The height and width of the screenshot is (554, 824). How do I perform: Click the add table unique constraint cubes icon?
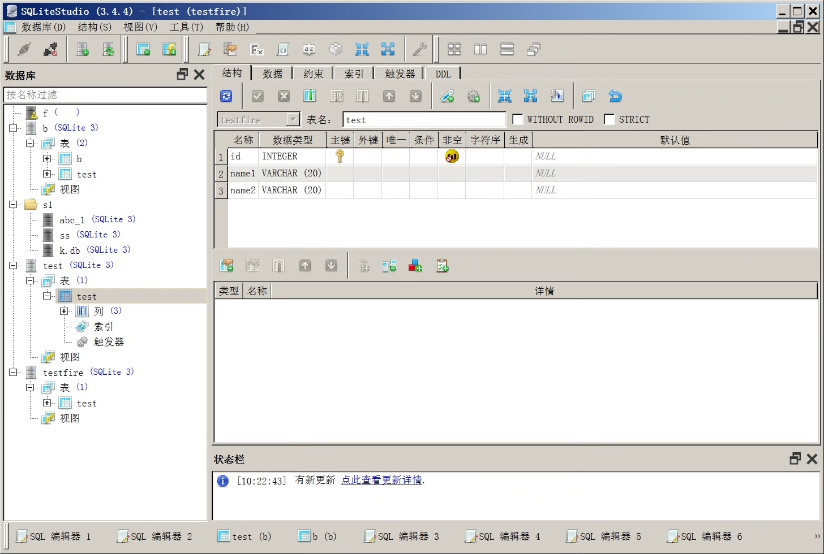415,266
